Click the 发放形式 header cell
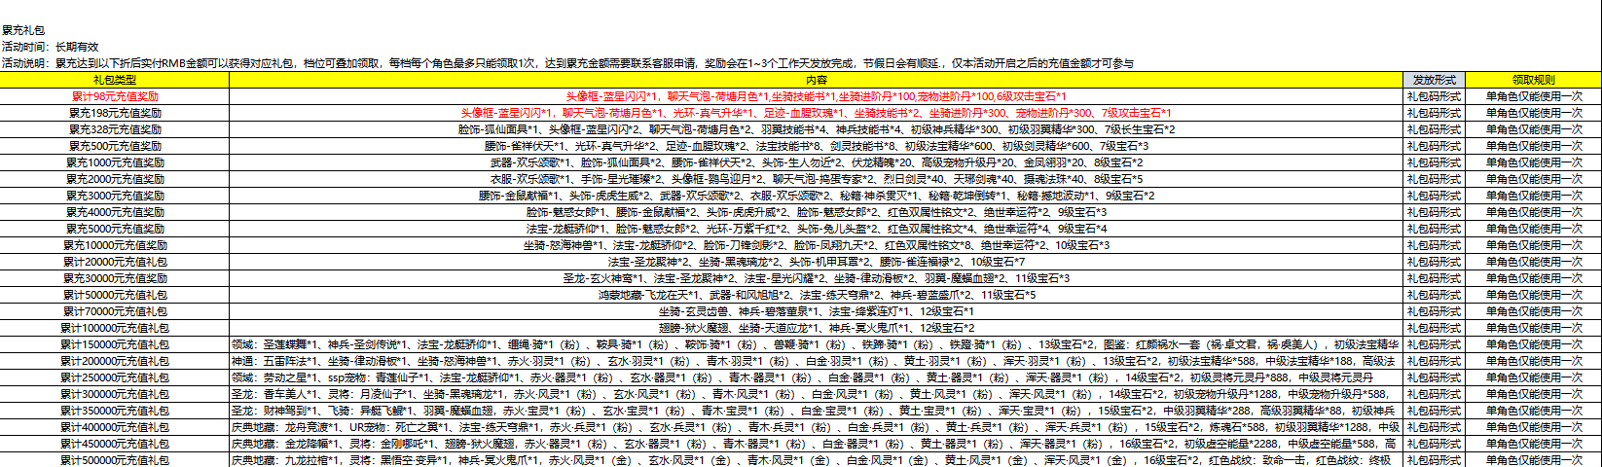 1434,80
